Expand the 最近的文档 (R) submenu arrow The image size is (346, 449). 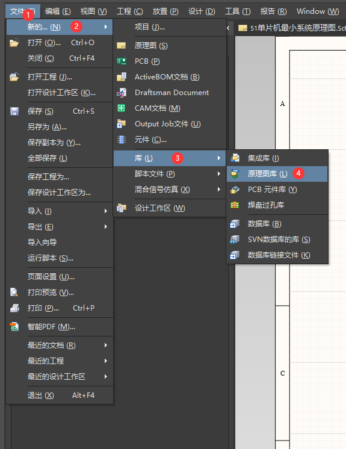coord(106,345)
